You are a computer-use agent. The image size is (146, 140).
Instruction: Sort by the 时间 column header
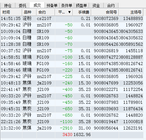11,12
